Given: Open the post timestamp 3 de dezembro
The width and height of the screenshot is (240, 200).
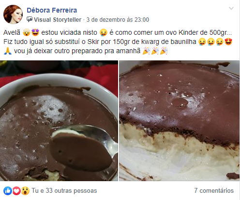Looking at the screenshot, I should (118, 20).
